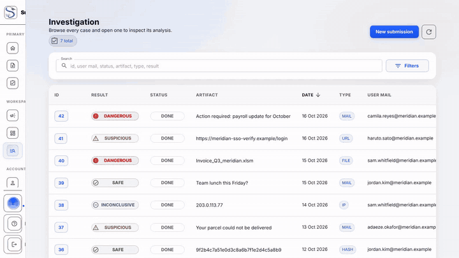Click the 7 total checkbox chip

coord(62,41)
